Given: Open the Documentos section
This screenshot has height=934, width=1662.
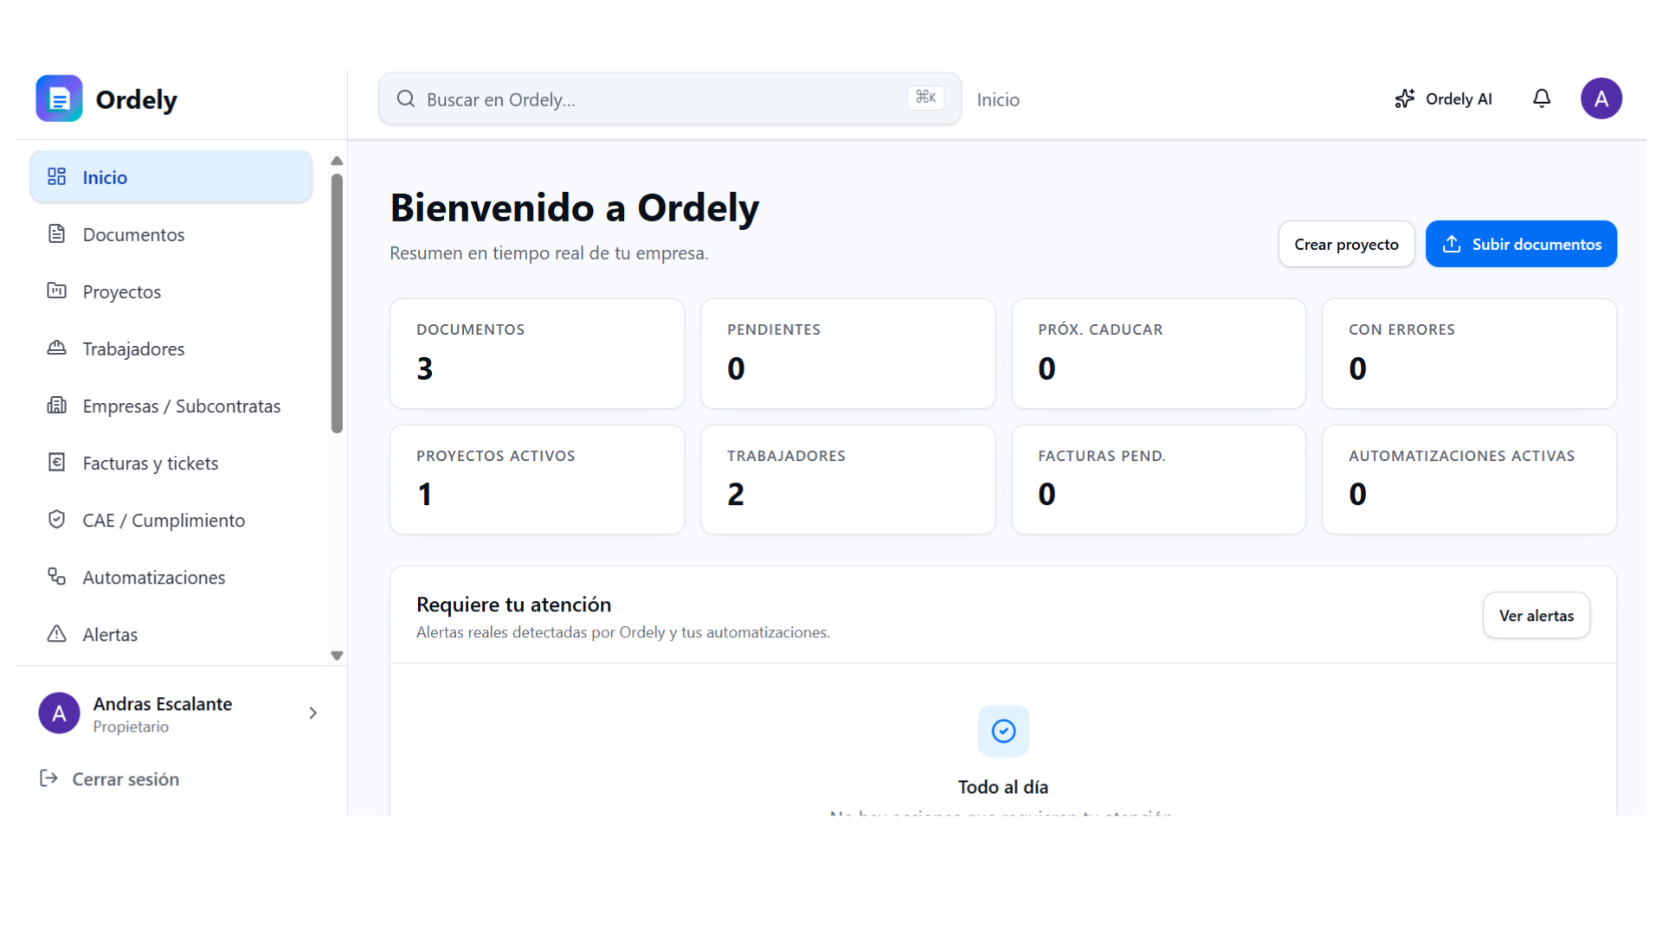Looking at the screenshot, I should 171,233.
